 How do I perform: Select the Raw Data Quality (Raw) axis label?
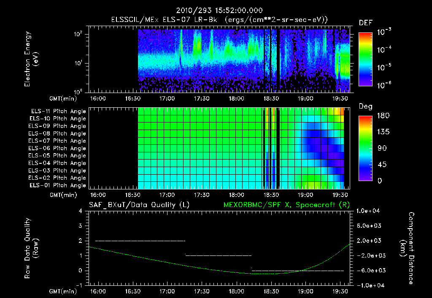click(31, 248)
